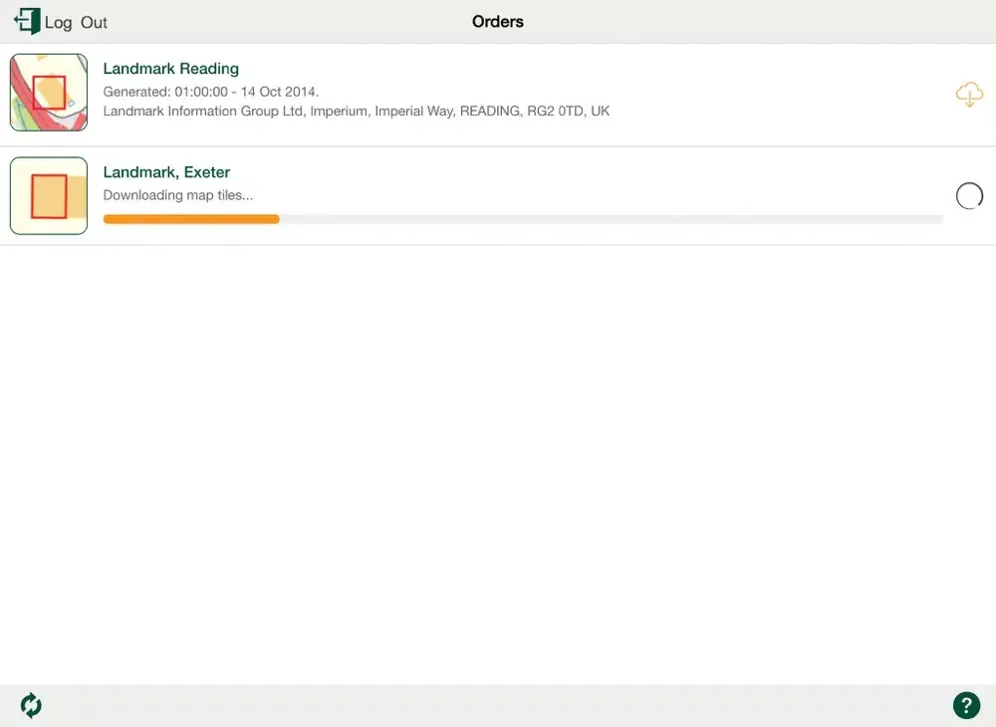996x727 pixels.
Task: Open help via question mark icon
Action: pyautogui.click(x=966, y=705)
